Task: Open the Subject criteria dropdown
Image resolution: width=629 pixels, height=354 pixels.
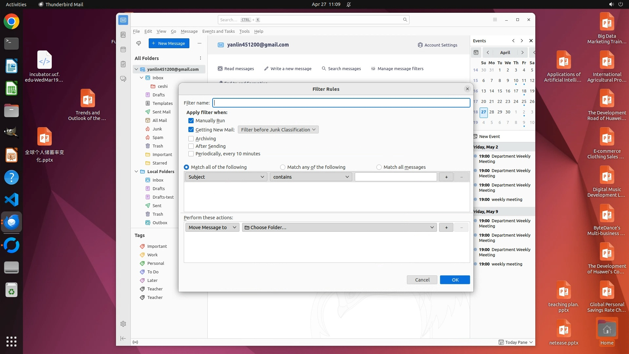Action: click(226, 177)
